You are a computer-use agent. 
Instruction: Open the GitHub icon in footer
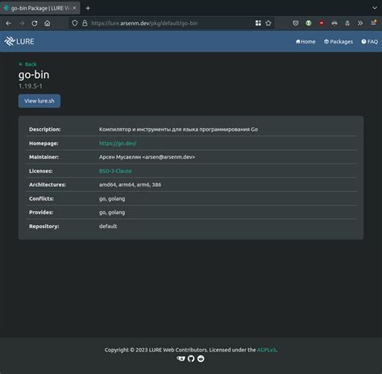[191, 359]
